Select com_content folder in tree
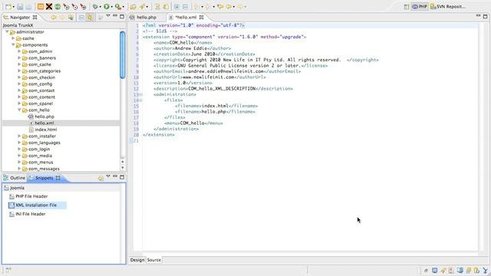The width and height of the screenshot is (491, 276). point(38,97)
